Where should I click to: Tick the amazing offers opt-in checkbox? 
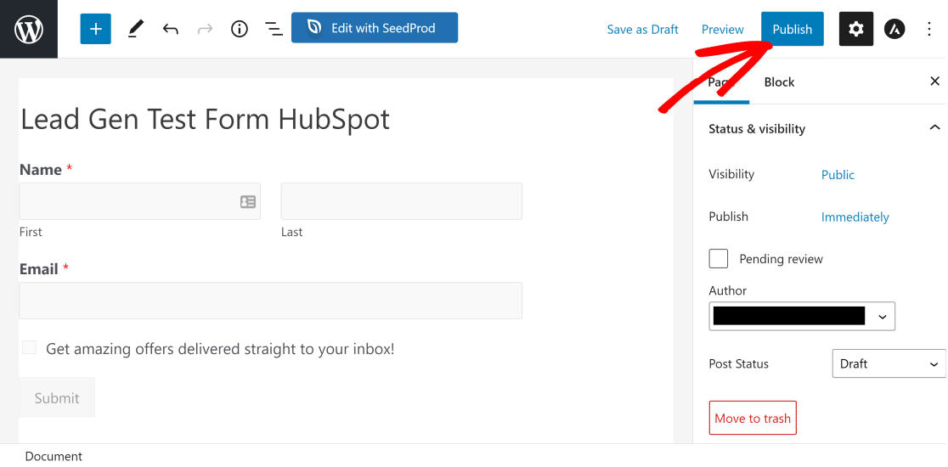coord(29,347)
